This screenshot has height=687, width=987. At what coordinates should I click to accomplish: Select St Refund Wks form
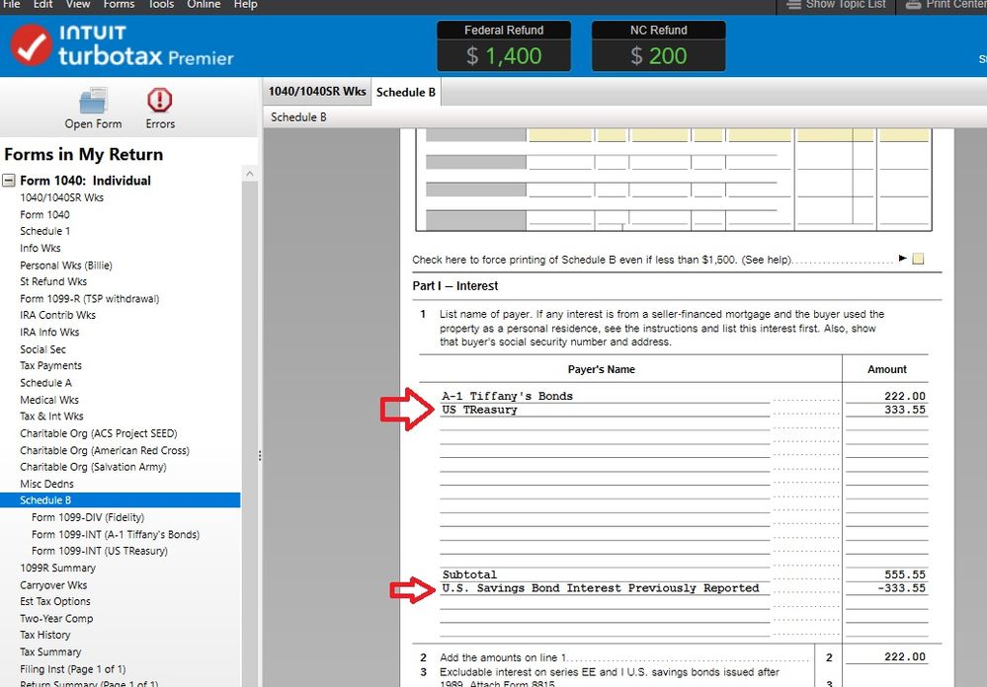(x=53, y=281)
